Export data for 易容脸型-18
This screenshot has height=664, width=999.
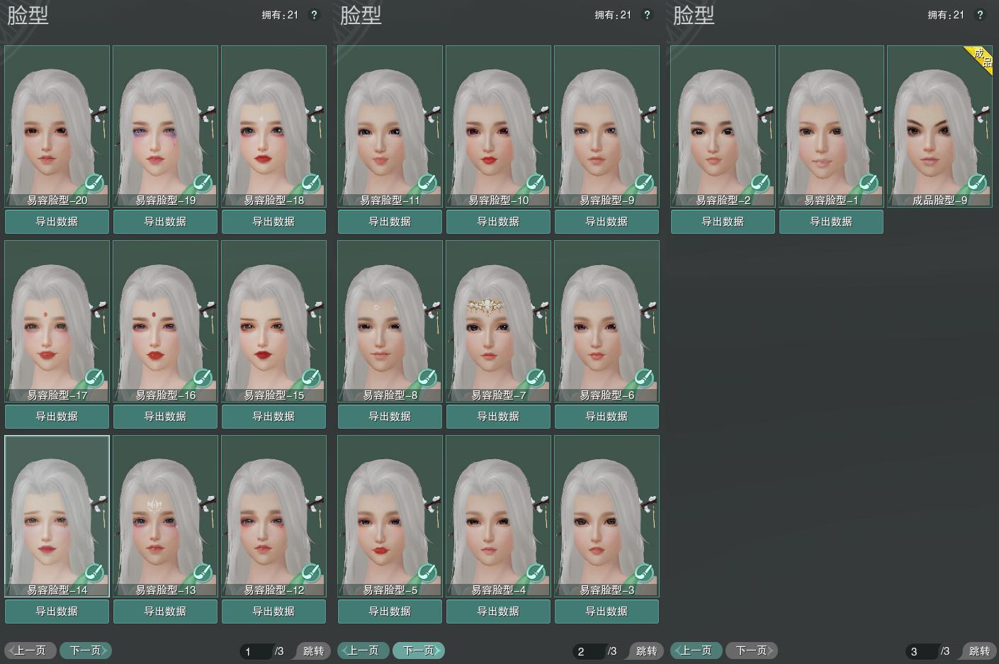pos(273,222)
